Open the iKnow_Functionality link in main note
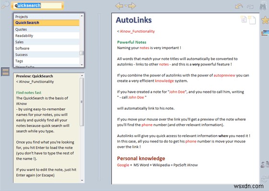This screenshot has width=269, height=191. coord(137,31)
